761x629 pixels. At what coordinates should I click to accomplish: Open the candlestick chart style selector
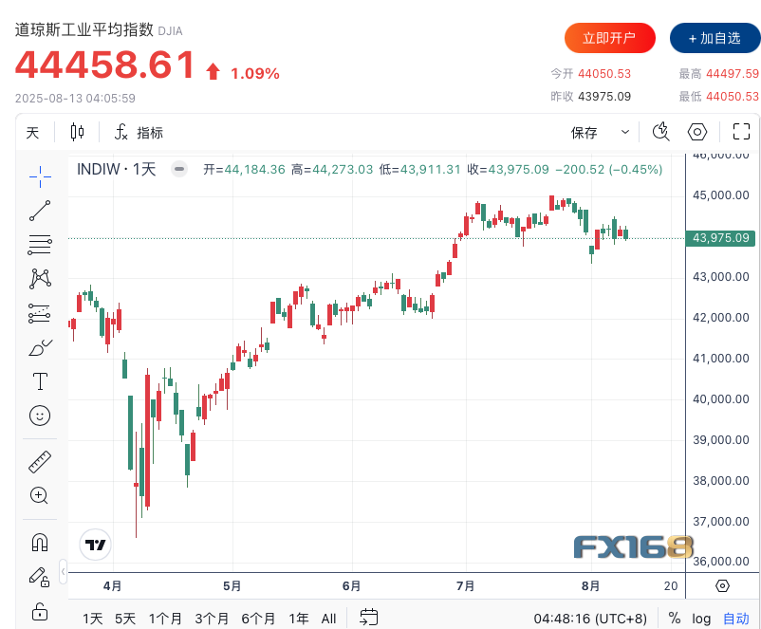pos(77,133)
